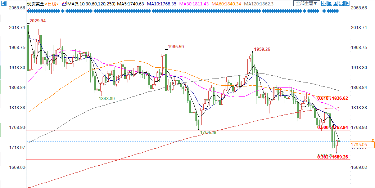The width and height of the screenshot is (375, 188).
Task: Click the horizontal range measure icon
Action: (x=330, y=3)
